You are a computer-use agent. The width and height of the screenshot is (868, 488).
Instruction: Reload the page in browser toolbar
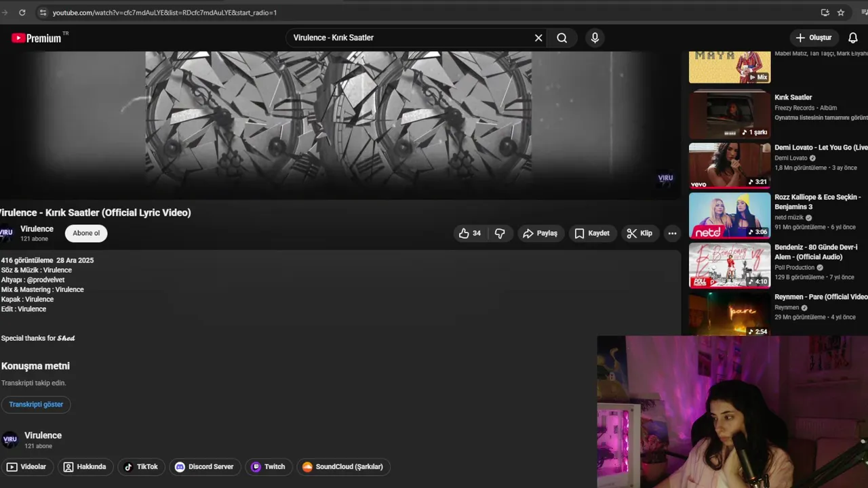22,12
